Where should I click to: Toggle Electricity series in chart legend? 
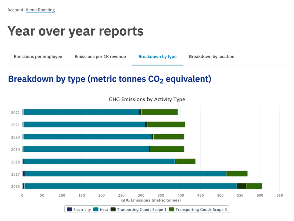pos(82,210)
